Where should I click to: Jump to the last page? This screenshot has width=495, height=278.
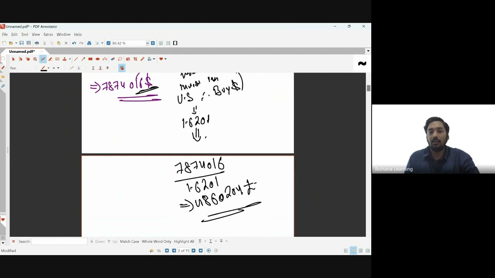pyautogui.click(x=201, y=251)
